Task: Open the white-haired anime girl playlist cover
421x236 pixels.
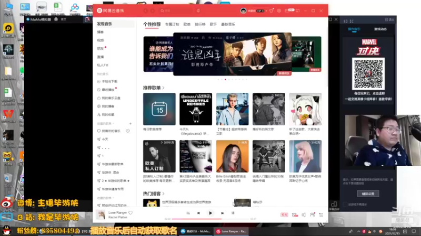Action: click(x=305, y=109)
